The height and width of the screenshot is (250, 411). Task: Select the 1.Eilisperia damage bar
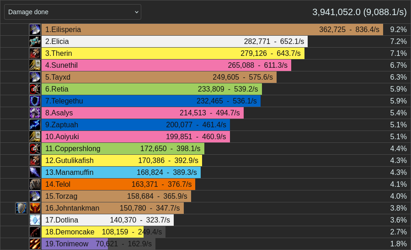click(212, 29)
